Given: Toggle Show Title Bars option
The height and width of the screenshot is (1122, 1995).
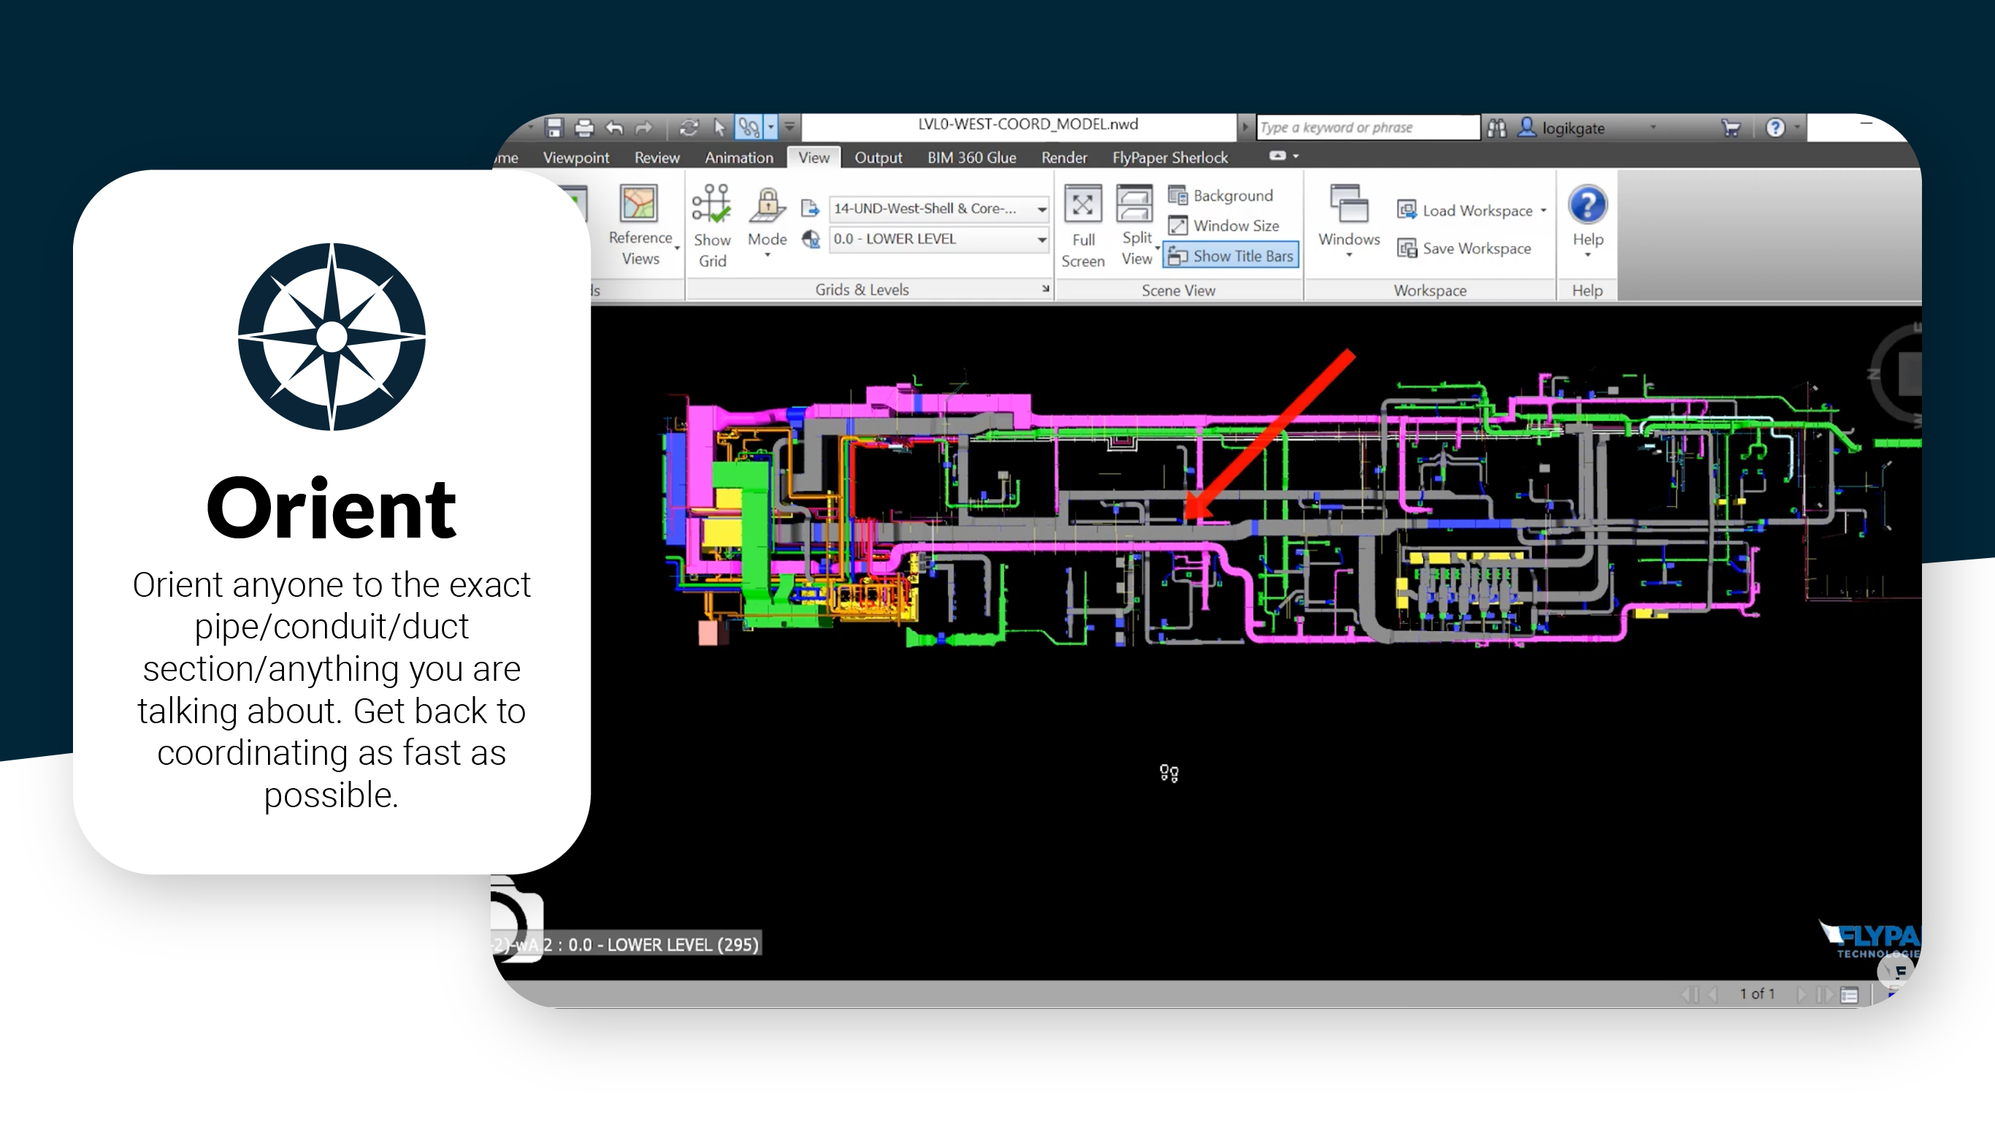Looking at the screenshot, I should pos(1230,256).
